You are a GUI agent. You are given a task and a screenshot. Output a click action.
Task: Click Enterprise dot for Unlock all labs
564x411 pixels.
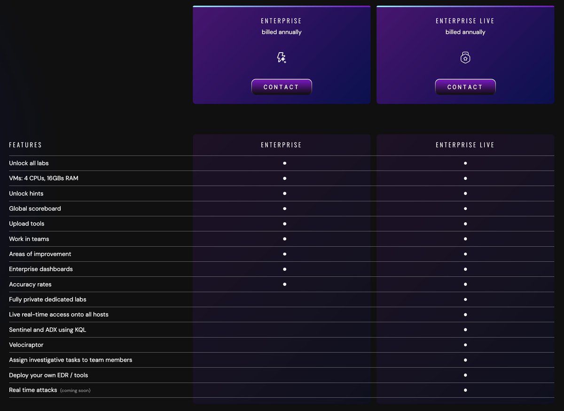(285, 163)
